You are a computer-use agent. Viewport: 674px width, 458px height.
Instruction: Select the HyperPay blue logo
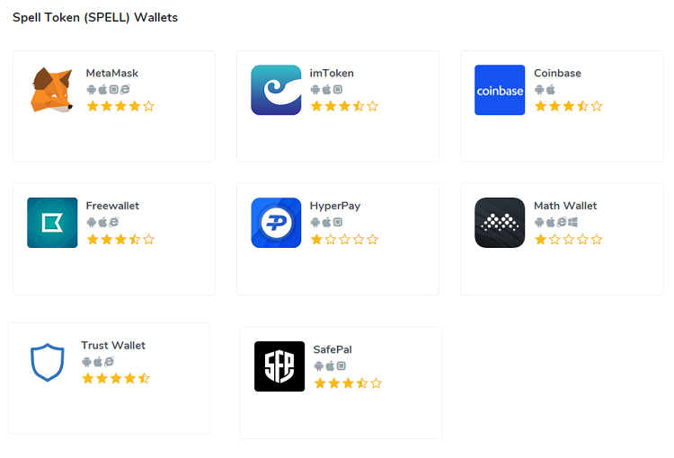[x=276, y=223]
